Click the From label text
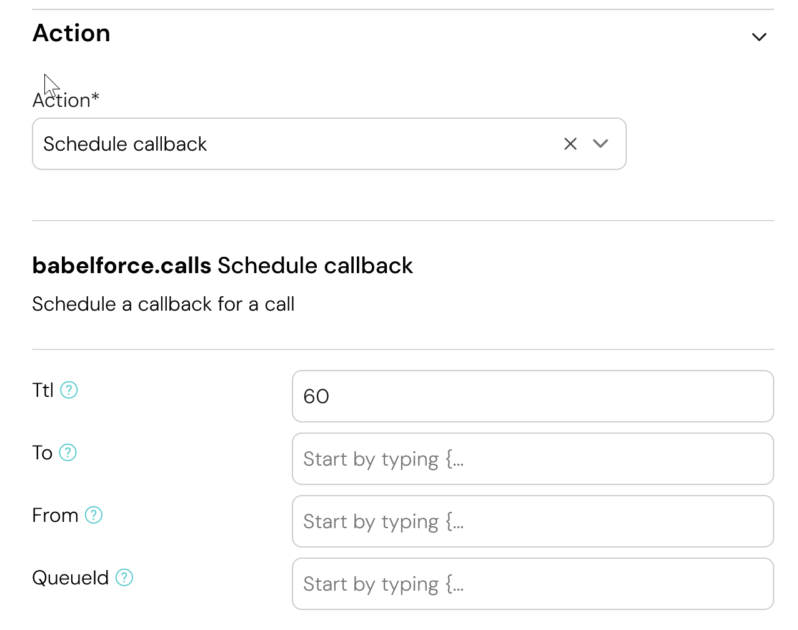 point(55,515)
